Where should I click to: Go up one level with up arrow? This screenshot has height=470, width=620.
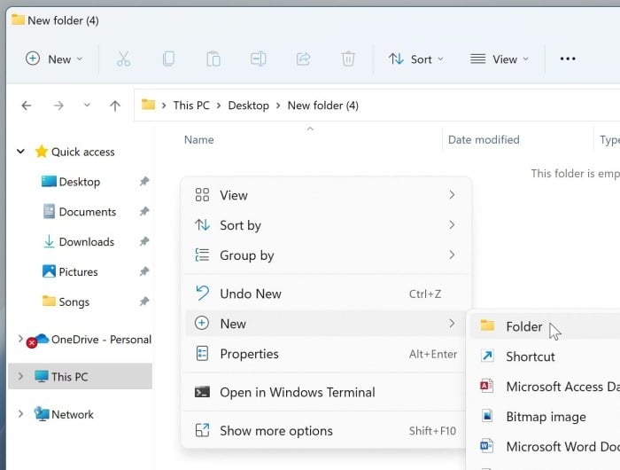coord(115,106)
